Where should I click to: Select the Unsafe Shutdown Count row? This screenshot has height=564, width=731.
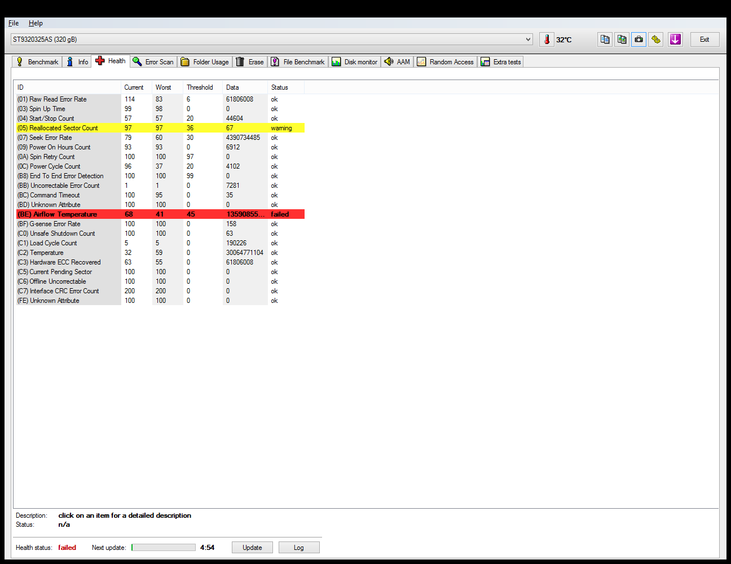tap(159, 233)
